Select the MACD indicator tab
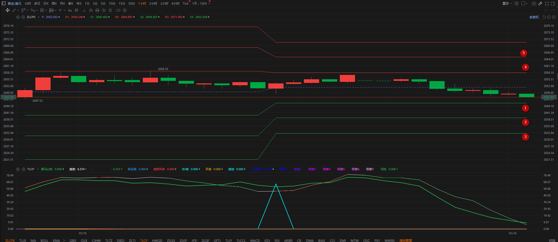The width and height of the screenshot is (558, 242). coord(255,240)
